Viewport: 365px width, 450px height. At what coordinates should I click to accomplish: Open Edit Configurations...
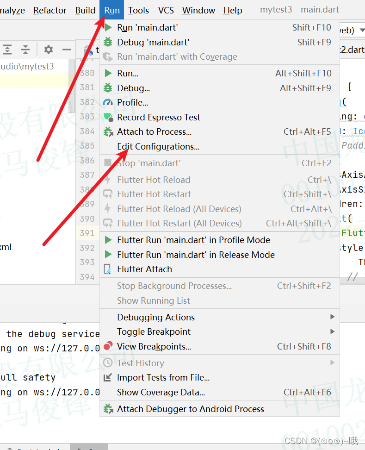(220, 146)
